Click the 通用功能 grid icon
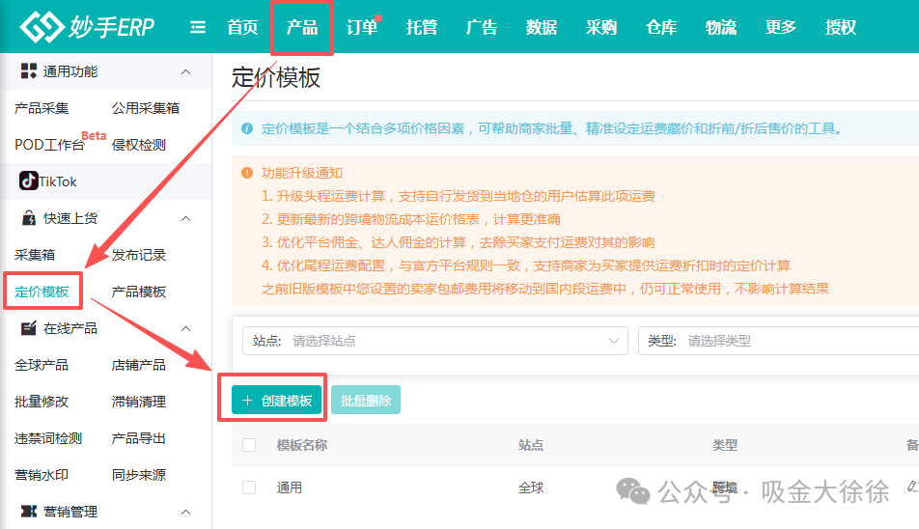Screen dimensions: 919x529 click(x=29, y=70)
